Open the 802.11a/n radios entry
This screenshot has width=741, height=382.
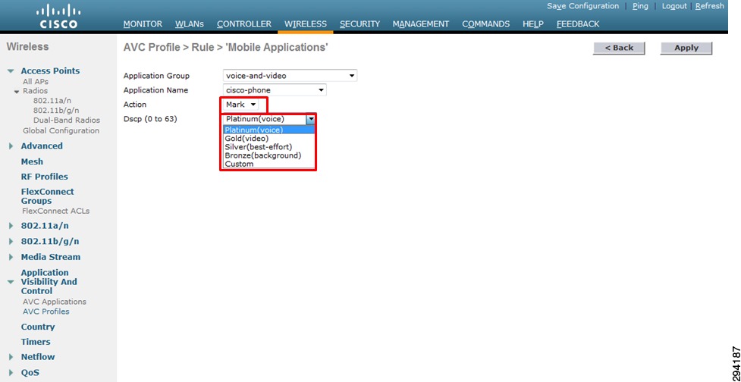tap(52, 101)
